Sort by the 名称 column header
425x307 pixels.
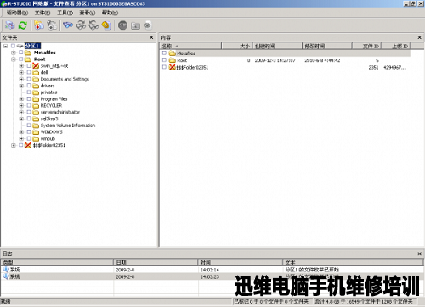(190, 46)
